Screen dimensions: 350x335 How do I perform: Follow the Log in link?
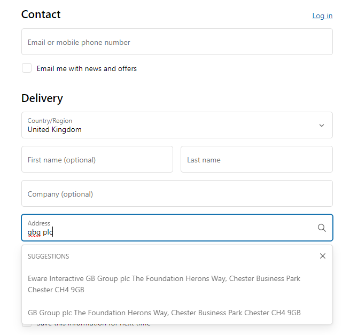click(322, 16)
